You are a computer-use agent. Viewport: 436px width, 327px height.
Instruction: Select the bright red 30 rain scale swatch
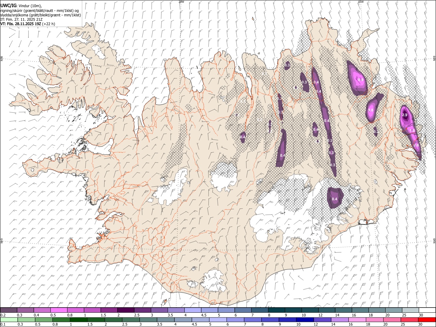(426, 320)
